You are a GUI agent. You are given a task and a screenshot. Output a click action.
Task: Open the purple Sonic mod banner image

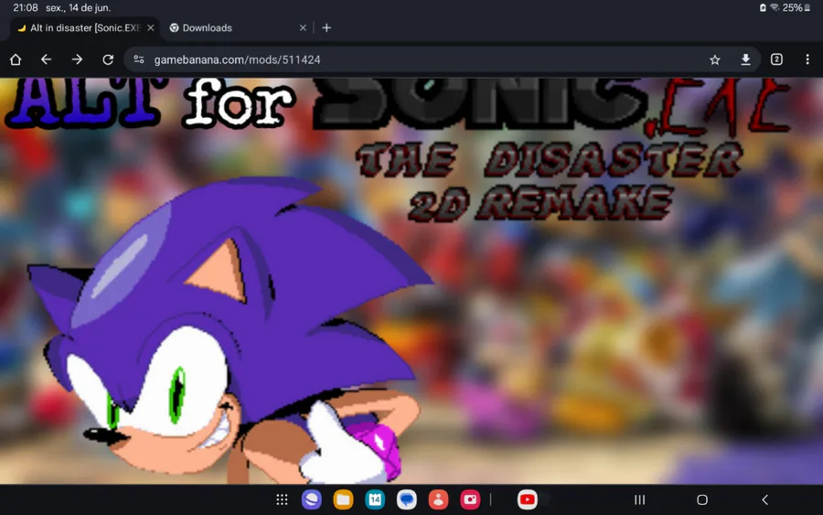[x=411, y=281]
